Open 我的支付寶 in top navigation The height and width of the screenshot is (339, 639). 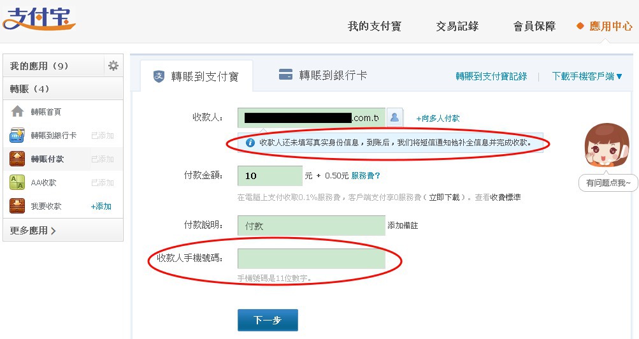coord(375,27)
